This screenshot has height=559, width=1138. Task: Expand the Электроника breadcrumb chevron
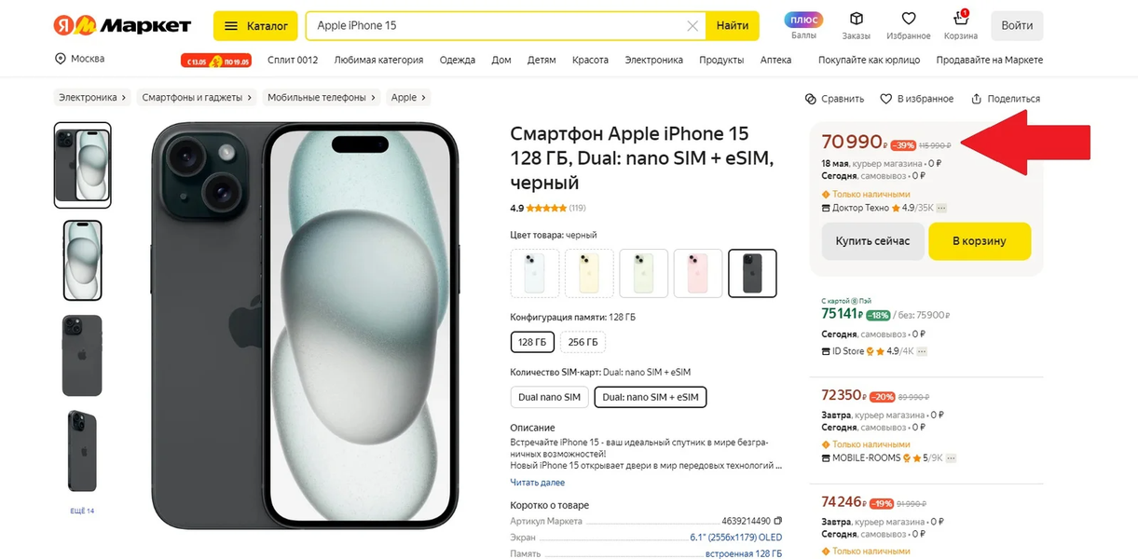point(124,97)
